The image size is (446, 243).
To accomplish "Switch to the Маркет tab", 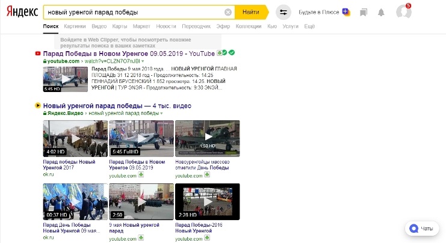I will coord(141,26).
